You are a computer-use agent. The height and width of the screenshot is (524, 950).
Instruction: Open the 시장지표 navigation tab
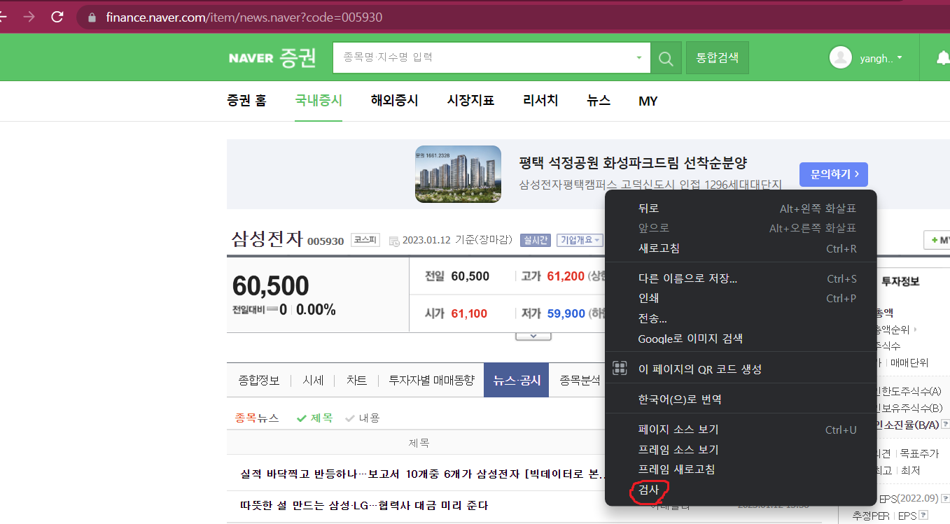coord(471,101)
